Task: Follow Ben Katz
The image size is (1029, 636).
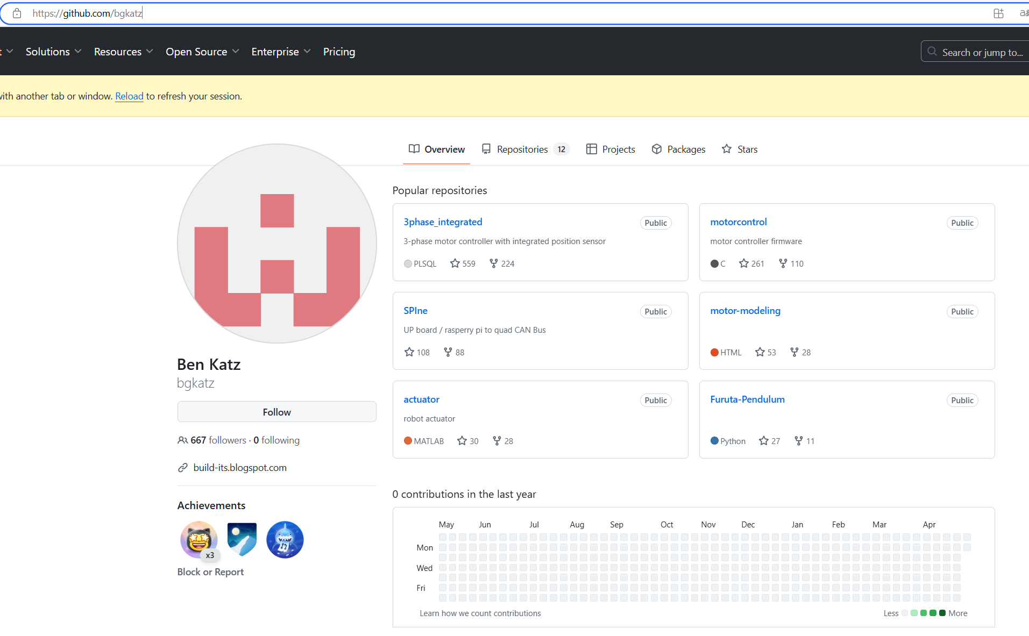Action: (x=276, y=412)
